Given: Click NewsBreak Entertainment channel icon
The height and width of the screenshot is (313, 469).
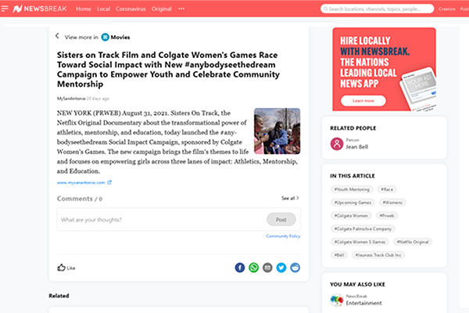Looking at the screenshot, I should [337, 300].
